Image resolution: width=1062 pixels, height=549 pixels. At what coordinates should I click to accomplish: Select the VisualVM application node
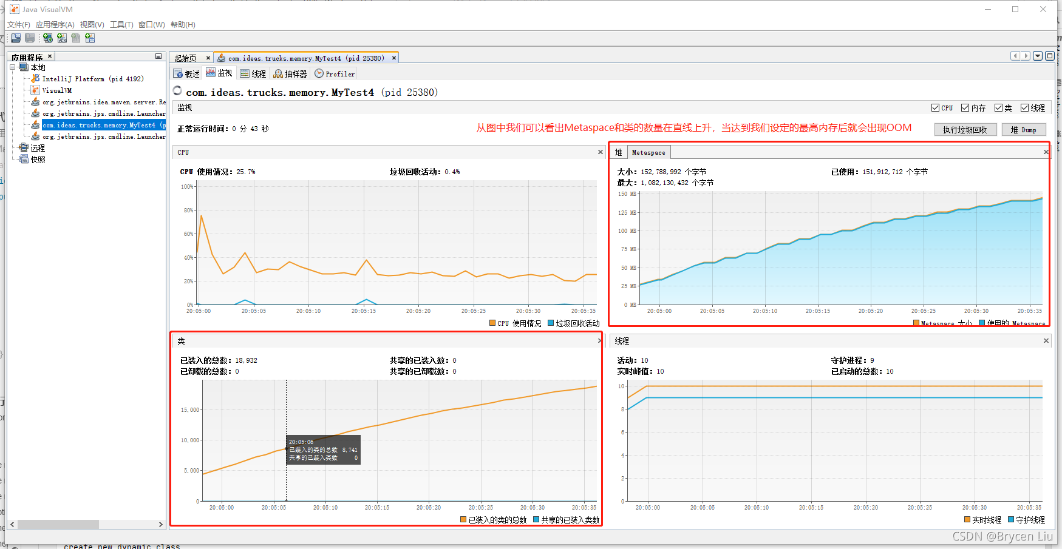(x=56, y=90)
